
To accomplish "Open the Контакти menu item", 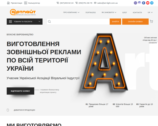I will tap(137, 12).
